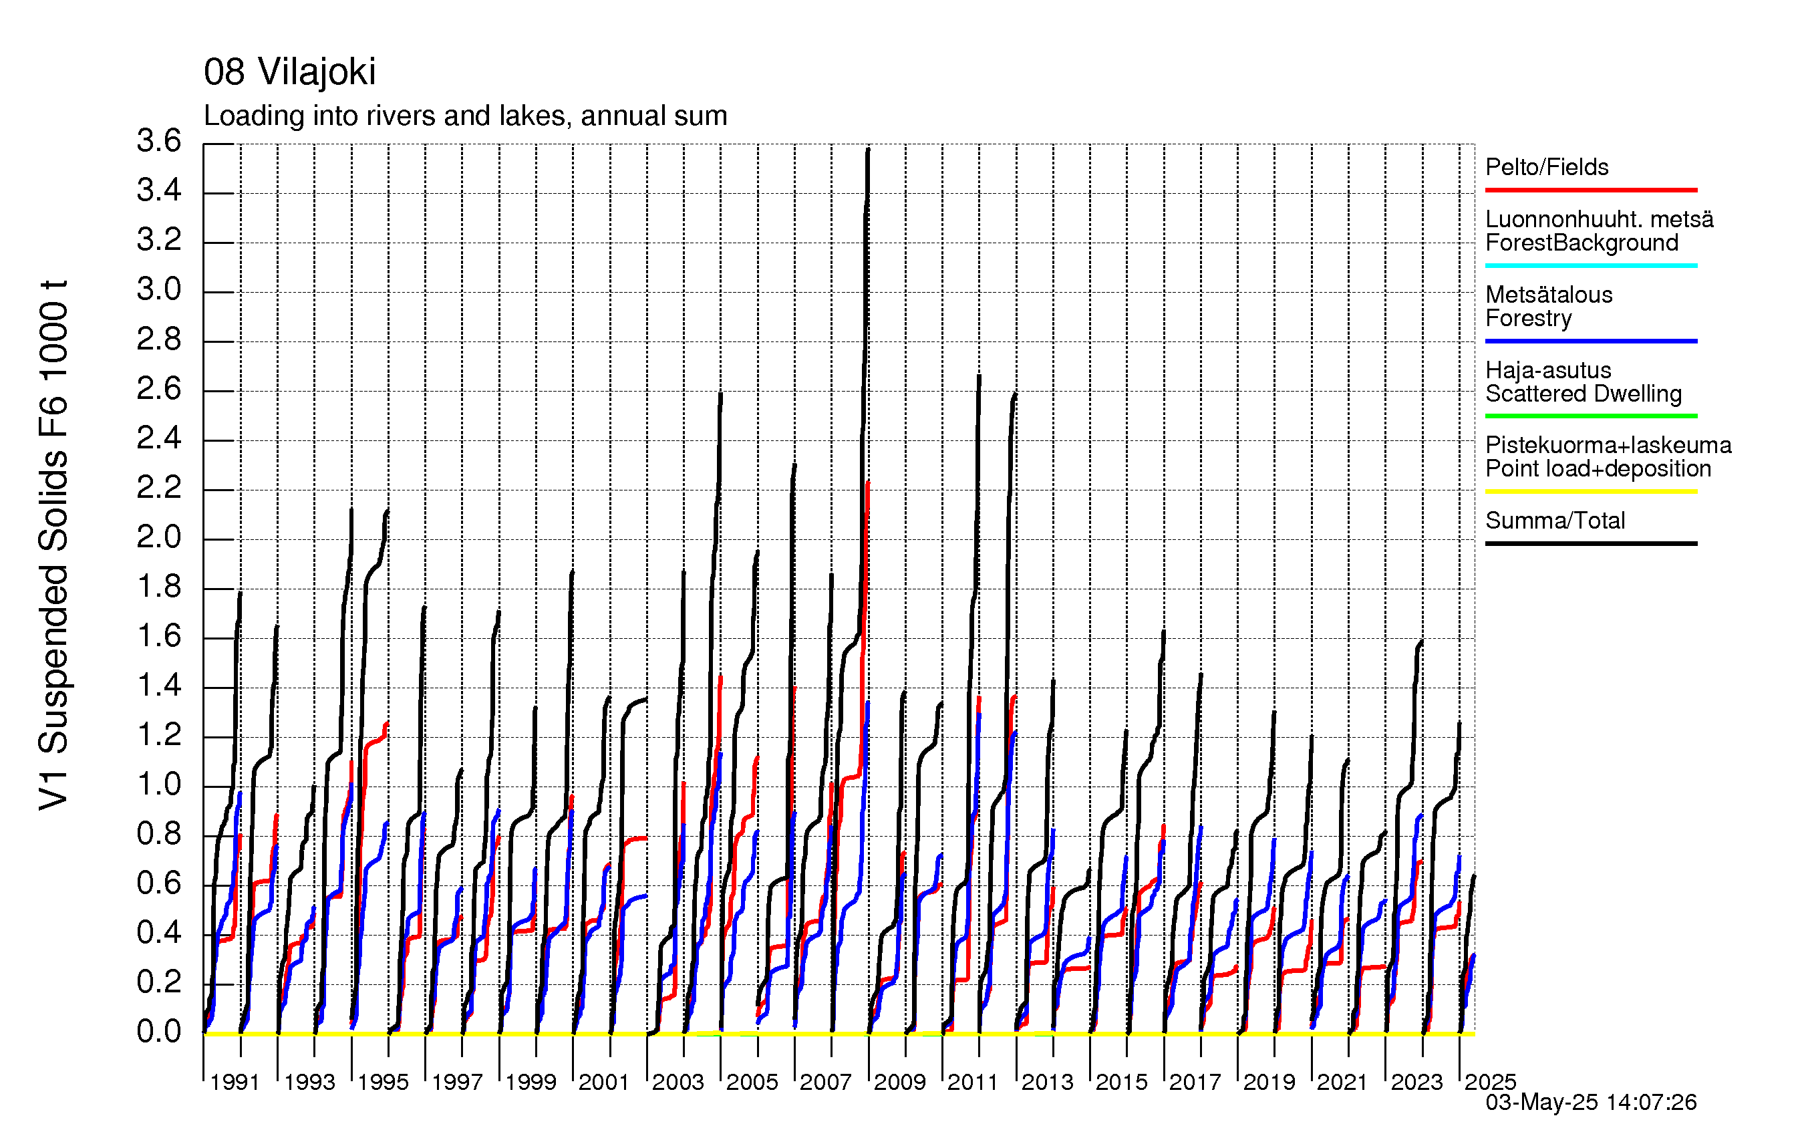1804x1136 pixels.
Task: Click the blue Forestry legend line
Action: 1590,341
